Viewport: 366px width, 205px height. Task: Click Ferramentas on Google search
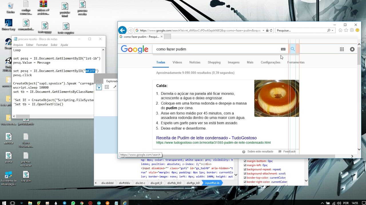pyautogui.click(x=296, y=62)
